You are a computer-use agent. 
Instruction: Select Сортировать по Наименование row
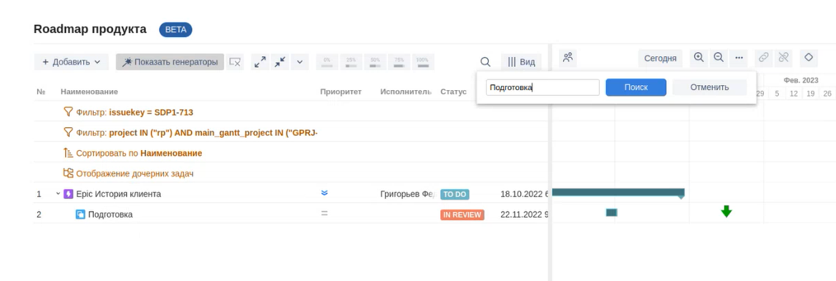click(291, 153)
